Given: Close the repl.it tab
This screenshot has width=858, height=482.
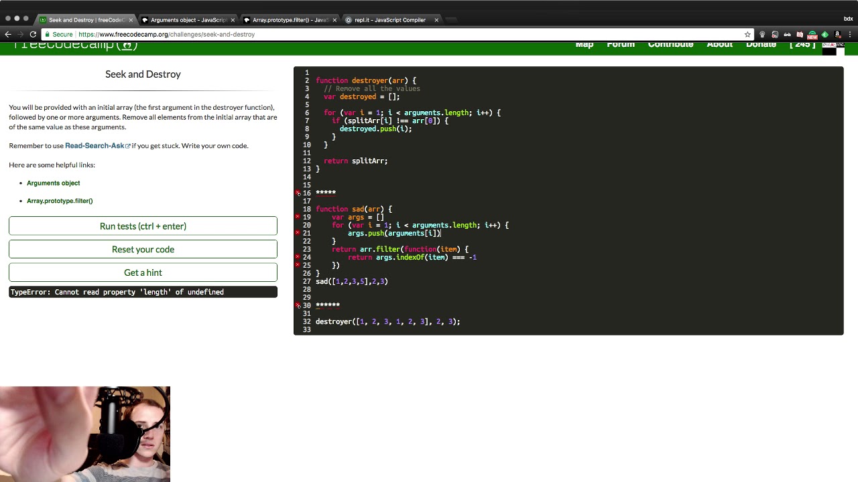Looking at the screenshot, I should pyautogui.click(x=436, y=20).
